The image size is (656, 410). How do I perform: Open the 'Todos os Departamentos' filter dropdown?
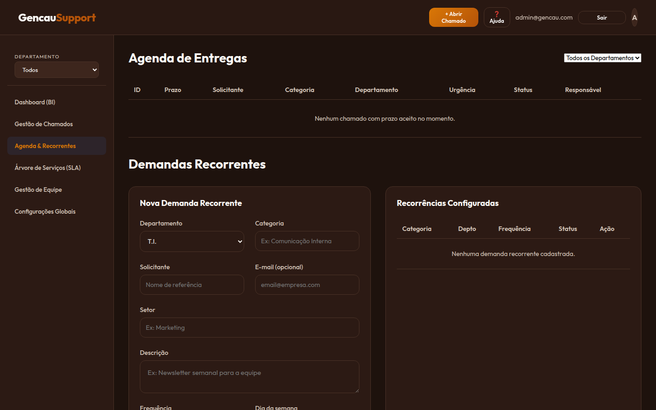(x=603, y=58)
